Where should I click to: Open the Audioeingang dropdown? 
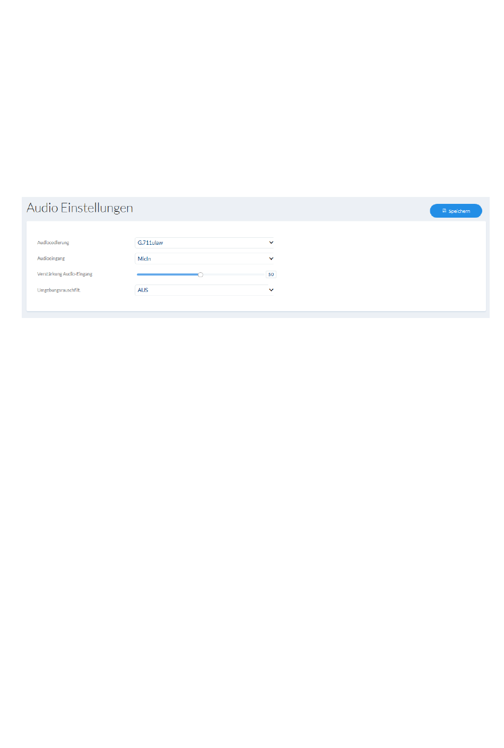204,259
